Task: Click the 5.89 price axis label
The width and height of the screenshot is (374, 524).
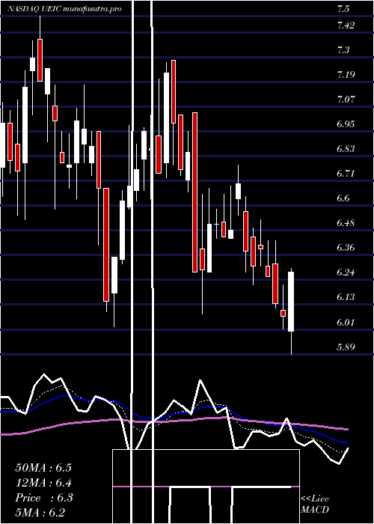Action: [346, 347]
